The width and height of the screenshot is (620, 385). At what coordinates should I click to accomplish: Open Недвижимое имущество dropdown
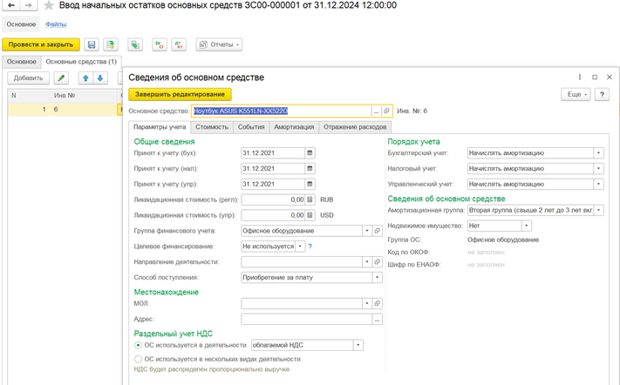pos(527,226)
